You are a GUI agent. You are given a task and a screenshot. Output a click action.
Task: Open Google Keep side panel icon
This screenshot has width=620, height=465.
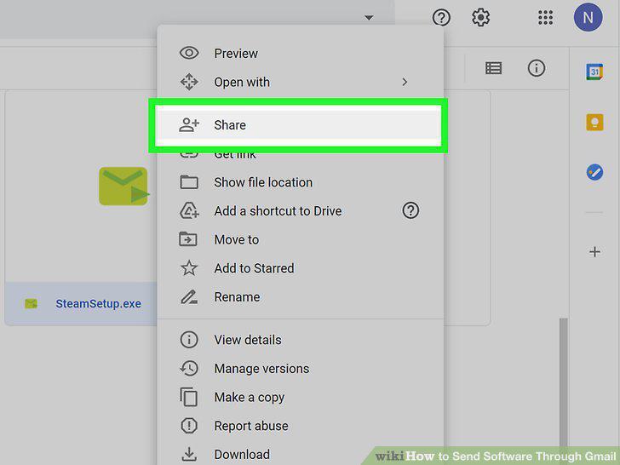[x=594, y=122]
